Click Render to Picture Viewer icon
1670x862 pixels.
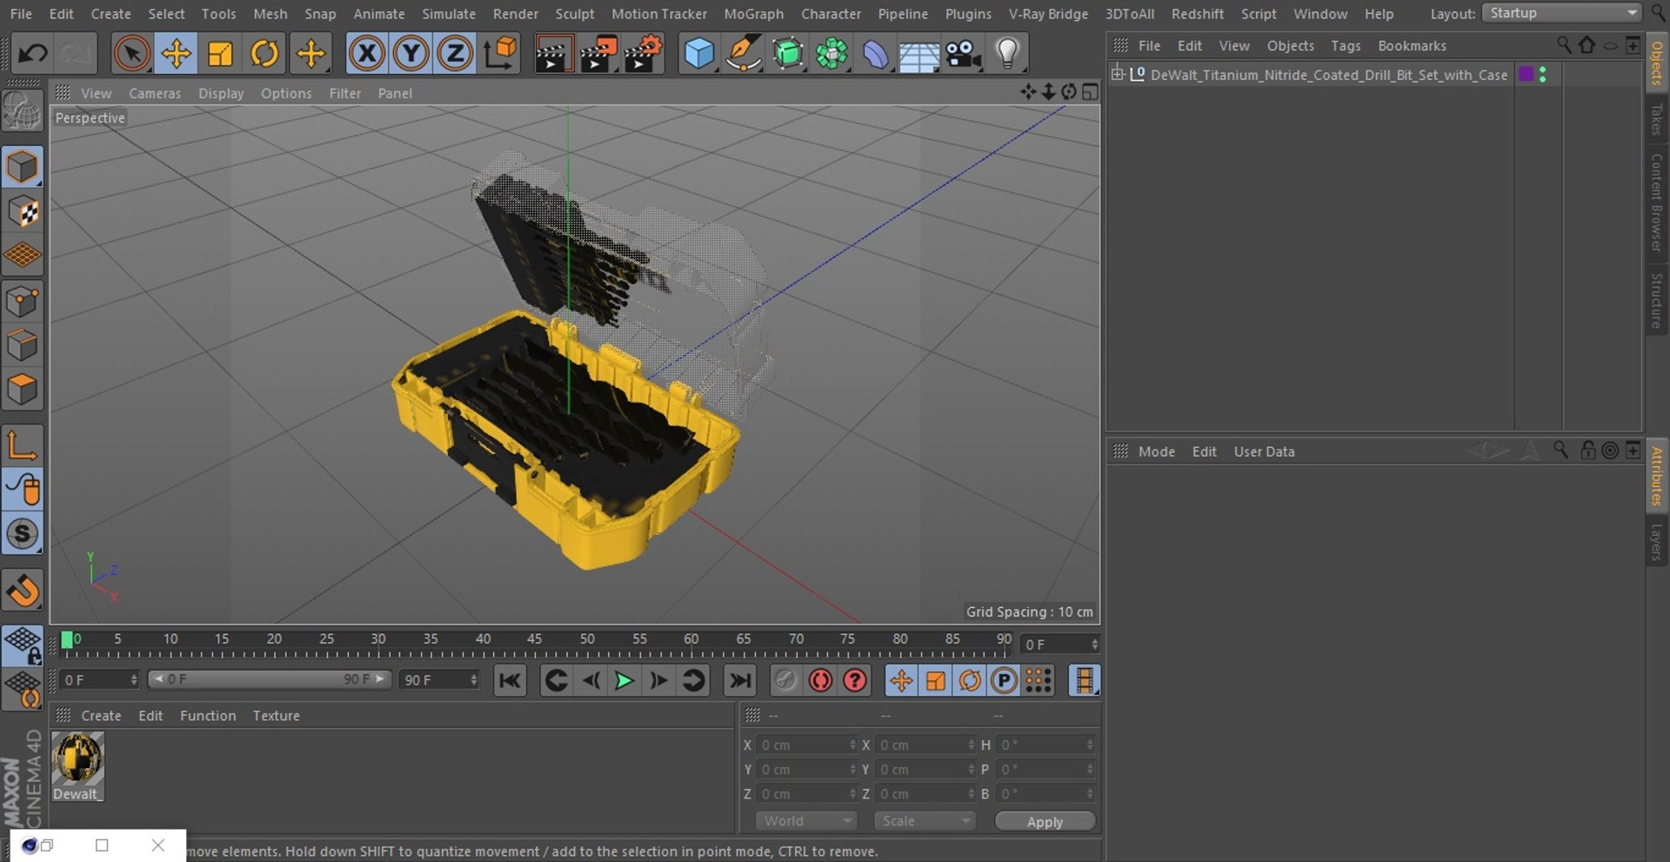pyautogui.click(x=598, y=54)
